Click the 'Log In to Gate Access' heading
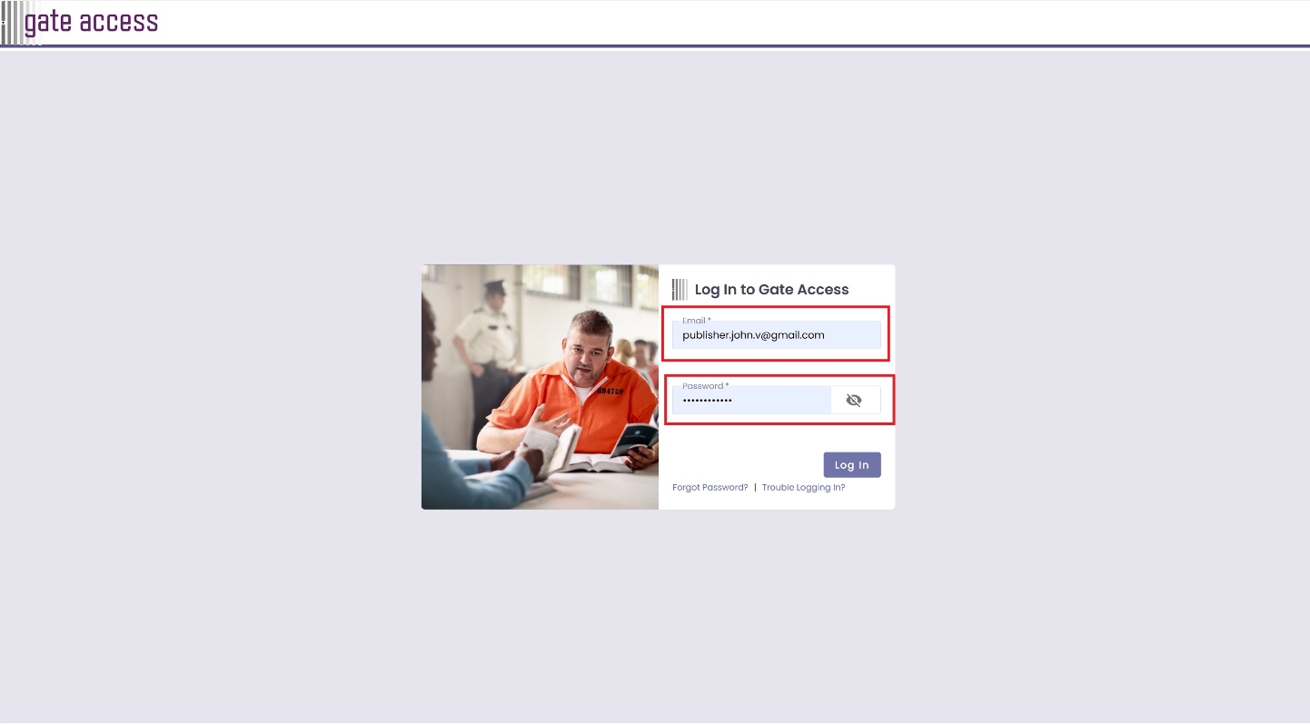The image size is (1310, 725). 771,290
